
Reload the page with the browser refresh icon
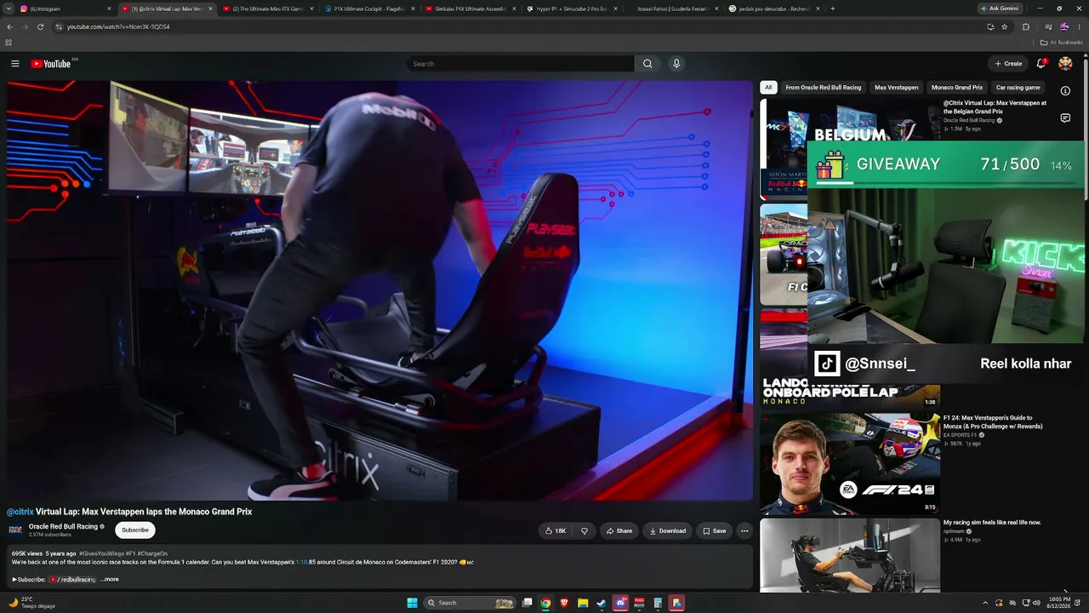pyautogui.click(x=40, y=26)
